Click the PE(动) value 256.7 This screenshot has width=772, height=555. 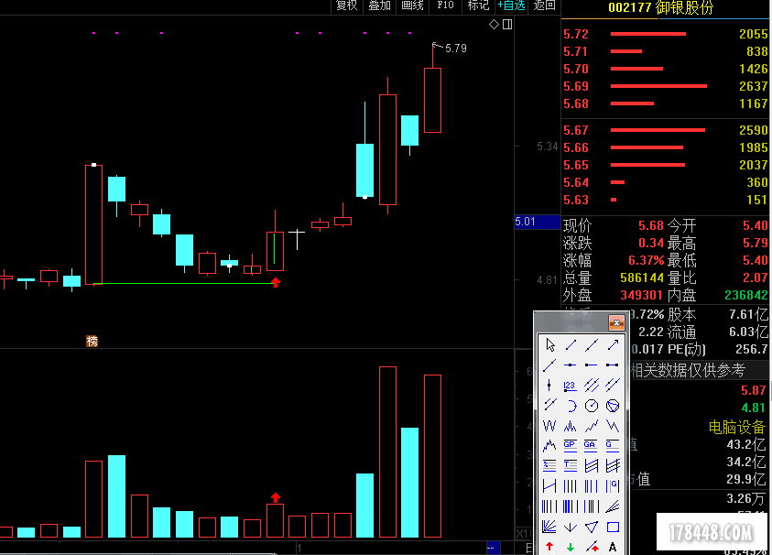[x=751, y=349]
